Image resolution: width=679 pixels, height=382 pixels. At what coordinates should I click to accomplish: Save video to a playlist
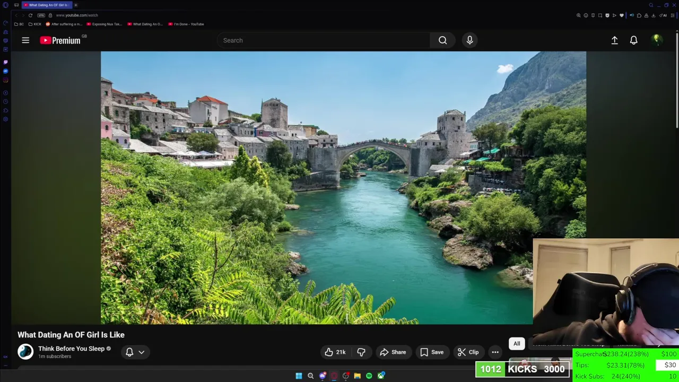pos(432,352)
